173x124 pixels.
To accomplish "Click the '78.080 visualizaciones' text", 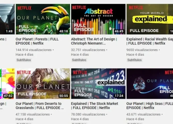I will point(88,114).
